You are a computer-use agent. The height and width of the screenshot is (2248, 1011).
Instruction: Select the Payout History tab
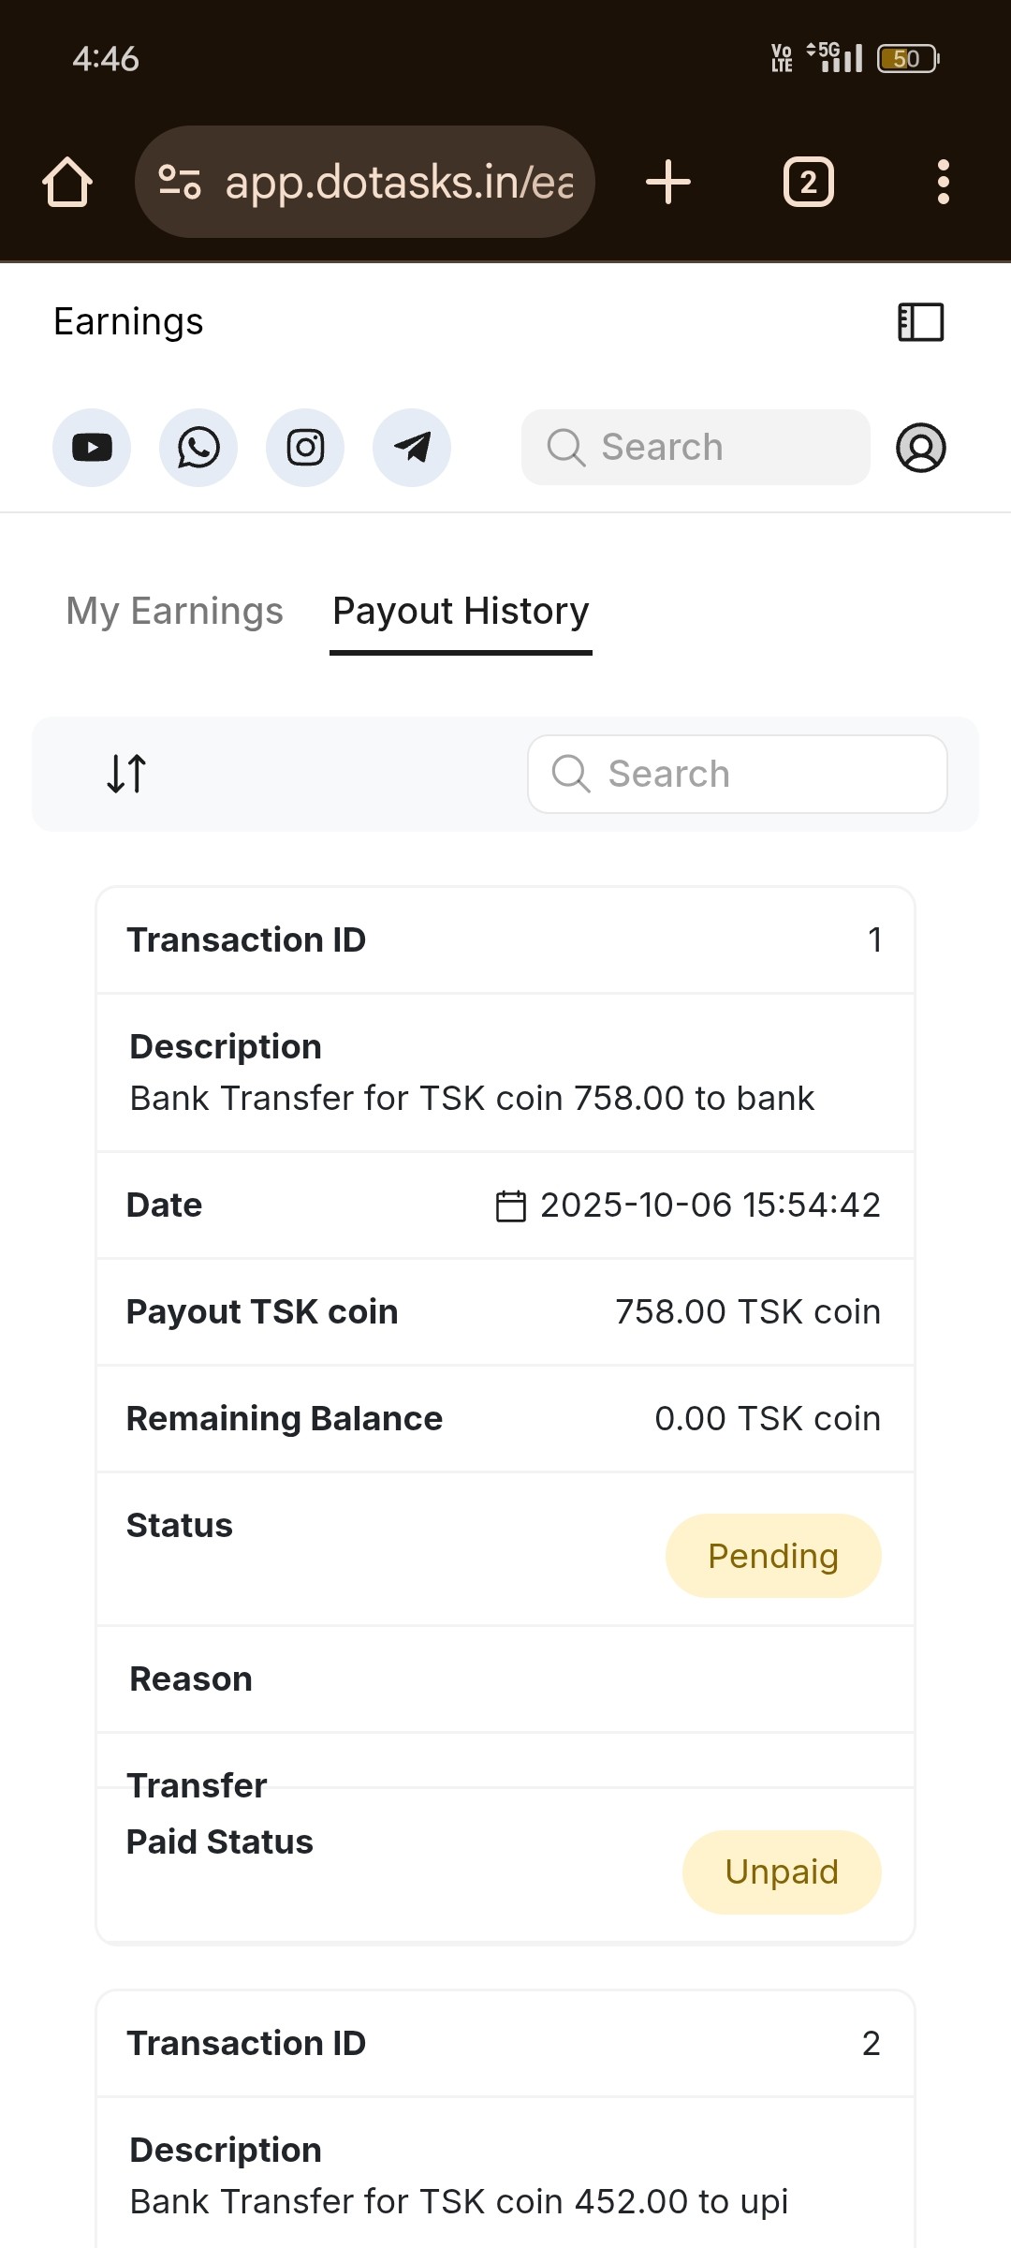click(x=461, y=611)
